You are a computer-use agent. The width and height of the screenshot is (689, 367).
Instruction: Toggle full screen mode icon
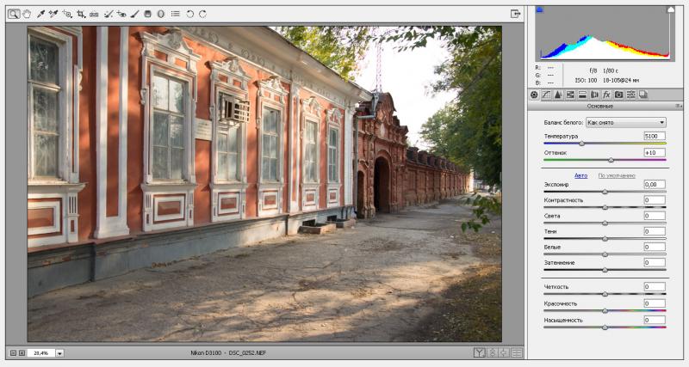[x=515, y=14]
